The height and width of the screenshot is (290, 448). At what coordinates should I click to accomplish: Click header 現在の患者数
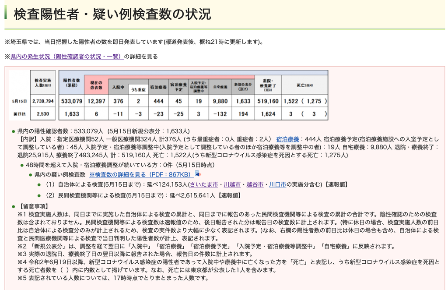pyautogui.click(x=96, y=85)
